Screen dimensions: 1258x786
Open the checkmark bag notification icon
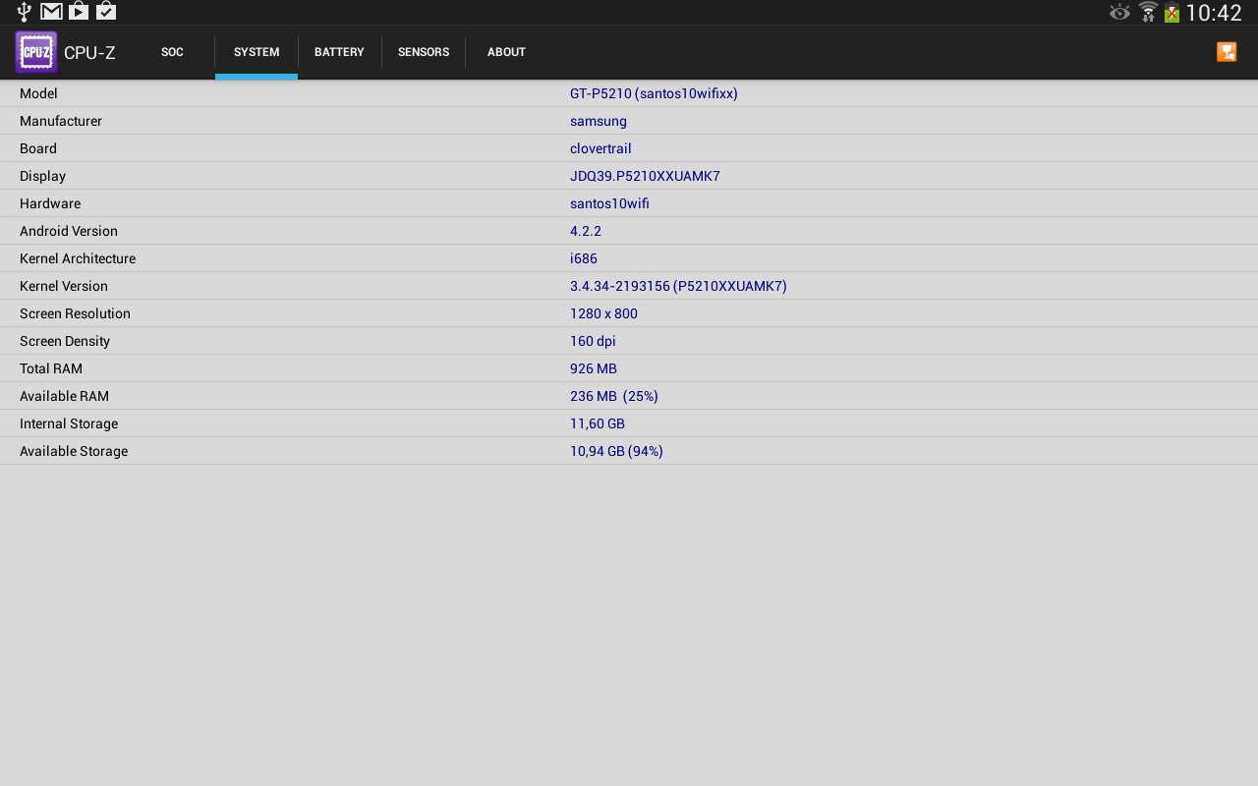coord(106,12)
